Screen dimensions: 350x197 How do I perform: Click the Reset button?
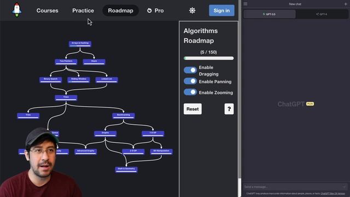click(192, 109)
